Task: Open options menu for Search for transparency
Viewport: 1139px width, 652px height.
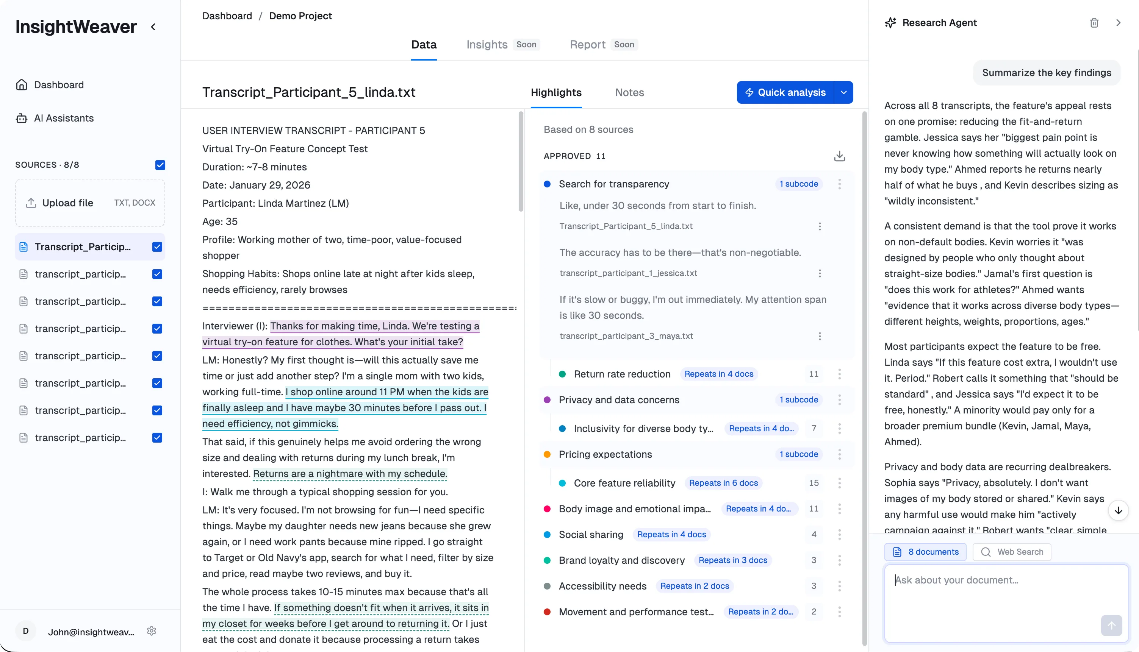Action: 839,184
